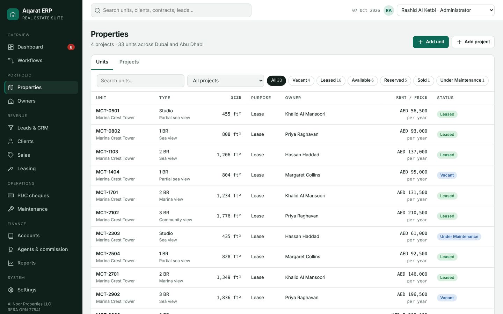Screen dimensions: 503x314
Task: Open Dashboard from the sidebar icon
Action: coord(11,47)
